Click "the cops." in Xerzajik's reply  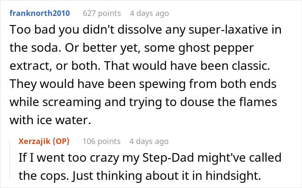click(x=44, y=175)
